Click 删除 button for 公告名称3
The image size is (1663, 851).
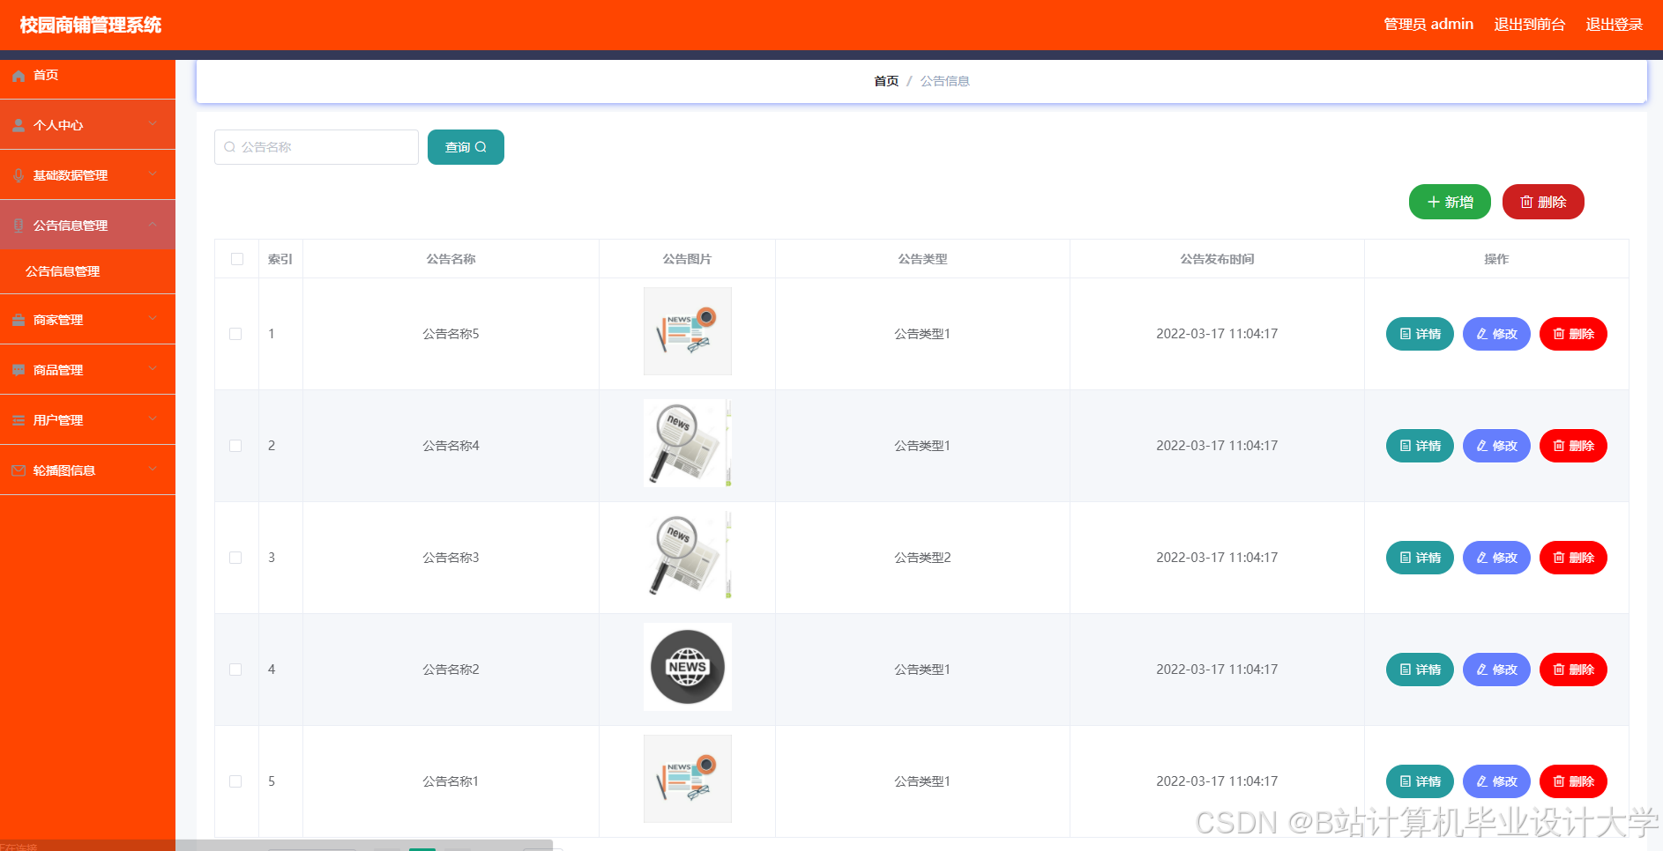click(1573, 558)
